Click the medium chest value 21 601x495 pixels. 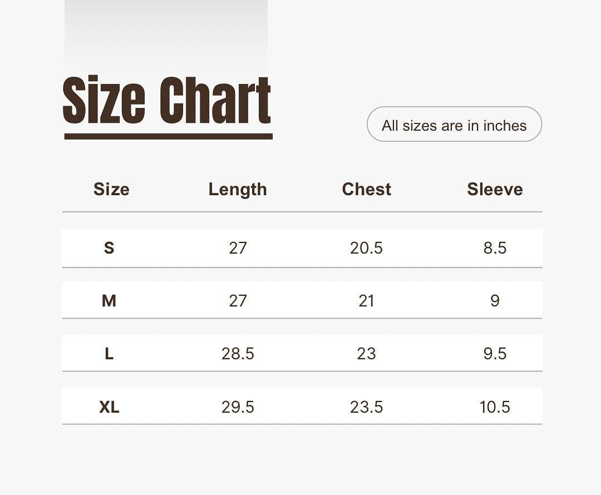click(366, 301)
